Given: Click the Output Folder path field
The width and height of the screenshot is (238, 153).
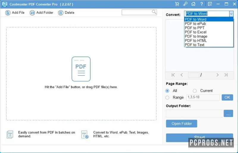Looking at the screenshot, I should point(195,113).
